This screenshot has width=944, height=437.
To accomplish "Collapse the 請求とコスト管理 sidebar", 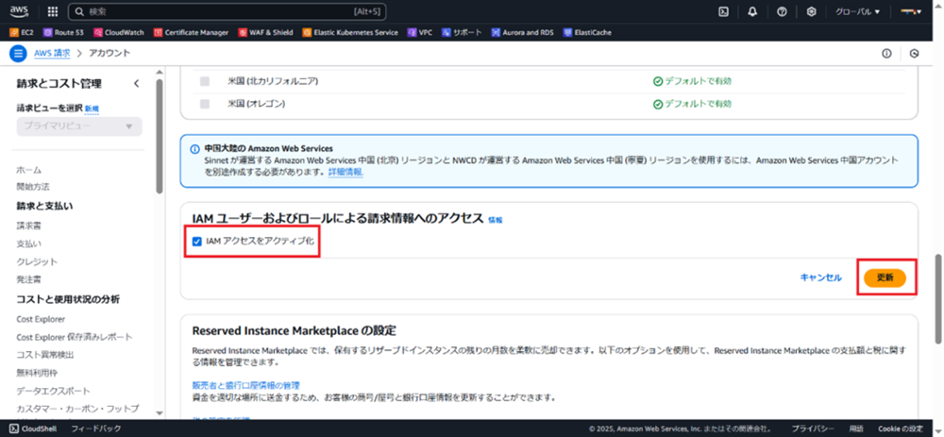I will (136, 84).
